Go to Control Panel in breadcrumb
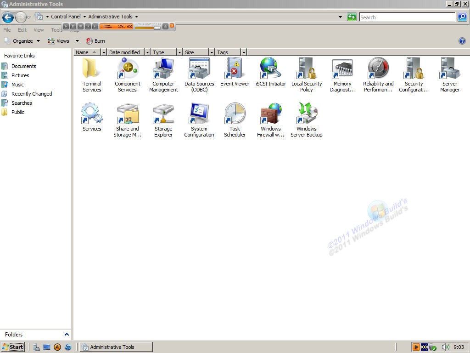470x353 pixels. [66, 17]
